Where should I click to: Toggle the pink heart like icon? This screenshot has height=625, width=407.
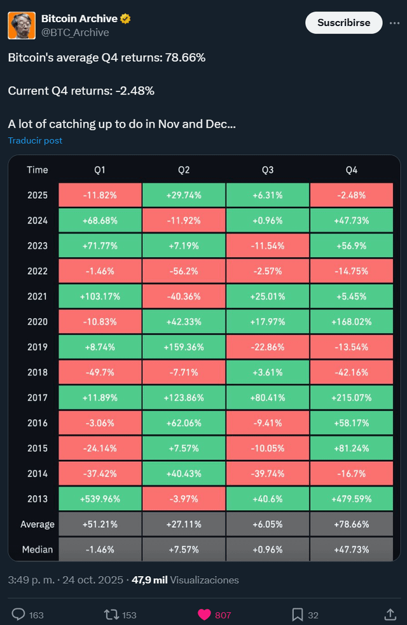(x=204, y=614)
